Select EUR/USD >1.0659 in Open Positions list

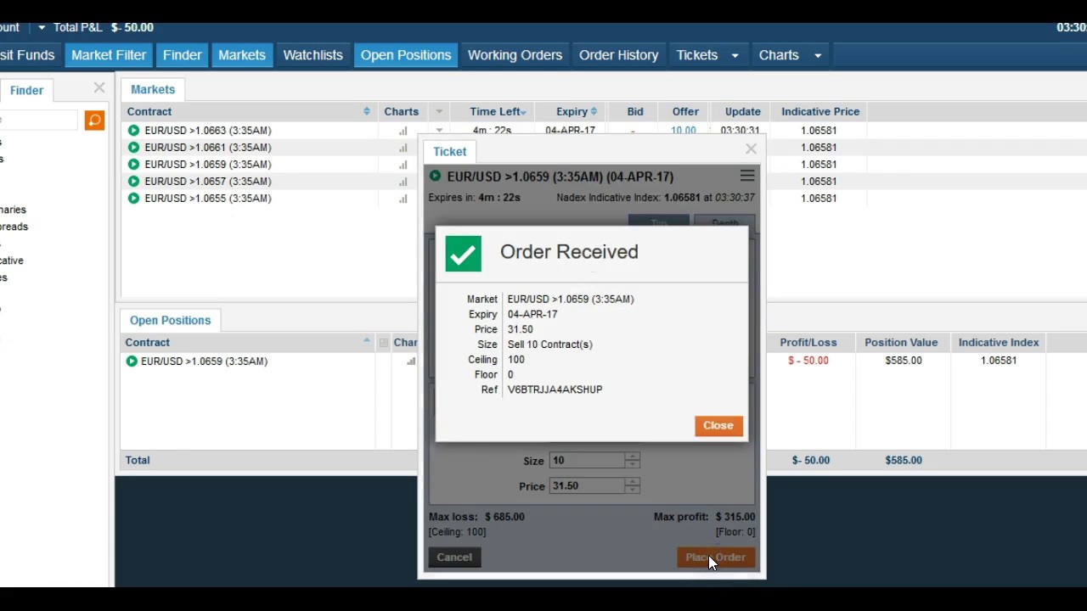pyautogui.click(x=205, y=362)
